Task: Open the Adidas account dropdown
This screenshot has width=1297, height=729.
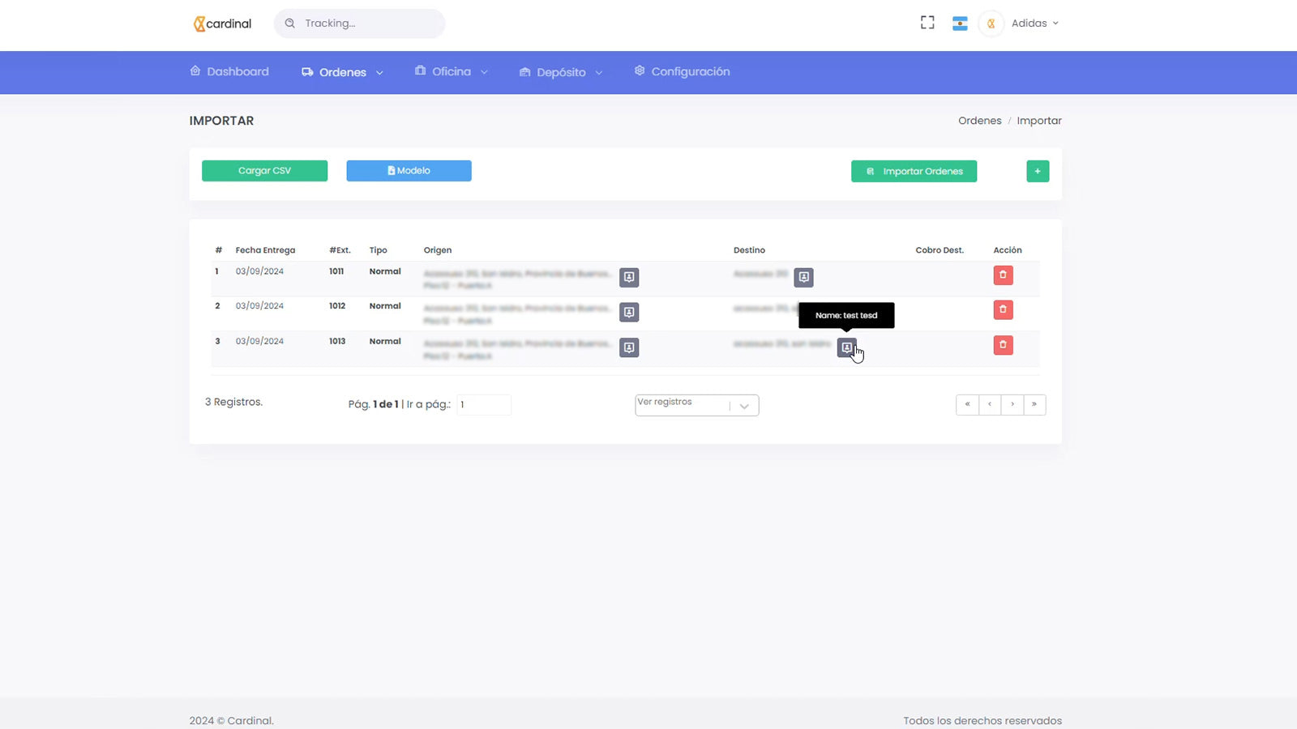Action: tap(1034, 23)
